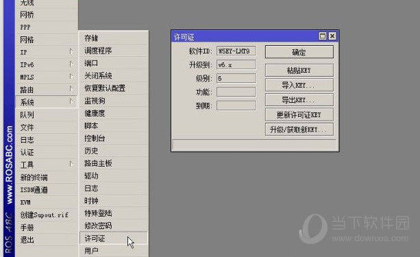Select 恢复默认配置 entry
Screen dimensions: 420x257
114,88
